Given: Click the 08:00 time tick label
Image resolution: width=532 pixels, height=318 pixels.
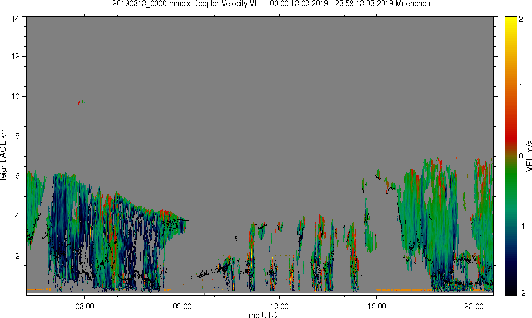Looking at the screenshot, I should click(x=182, y=306).
